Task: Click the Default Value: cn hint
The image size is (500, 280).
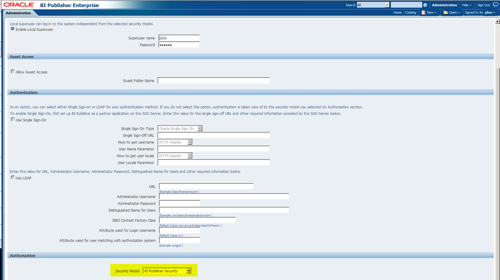Action: click(171, 236)
